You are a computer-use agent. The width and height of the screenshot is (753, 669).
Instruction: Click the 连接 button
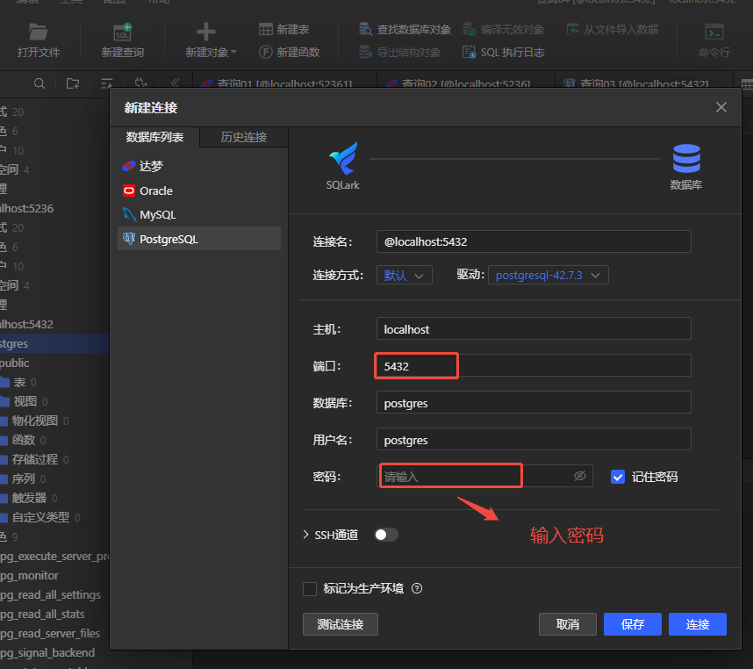[698, 624]
